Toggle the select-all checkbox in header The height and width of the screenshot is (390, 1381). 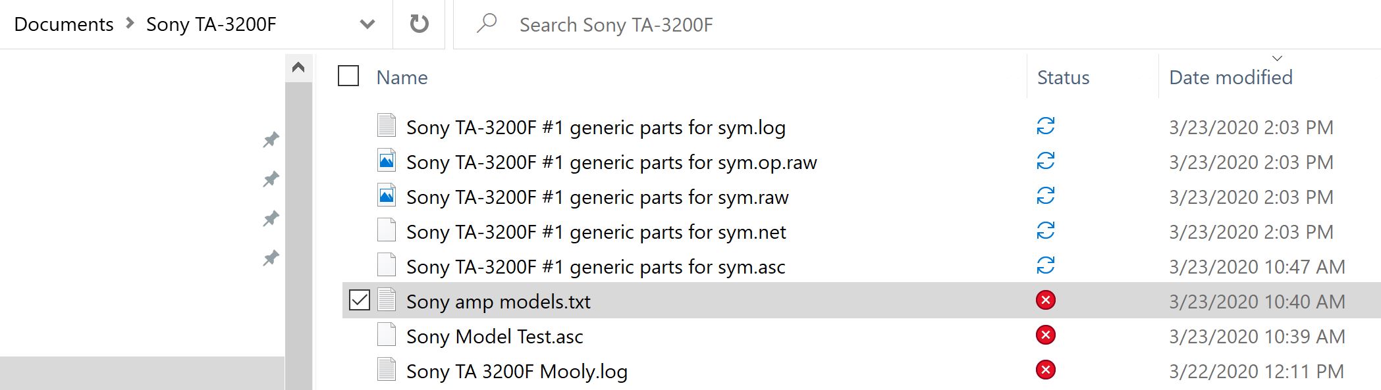click(348, 76)
